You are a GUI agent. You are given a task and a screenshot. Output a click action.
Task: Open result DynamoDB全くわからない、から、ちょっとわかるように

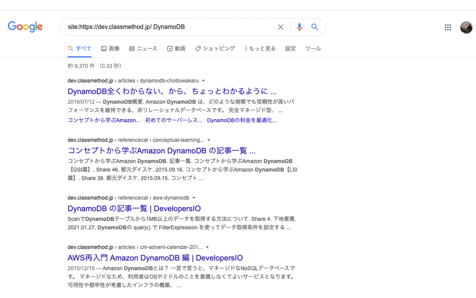tap(172, 91)
